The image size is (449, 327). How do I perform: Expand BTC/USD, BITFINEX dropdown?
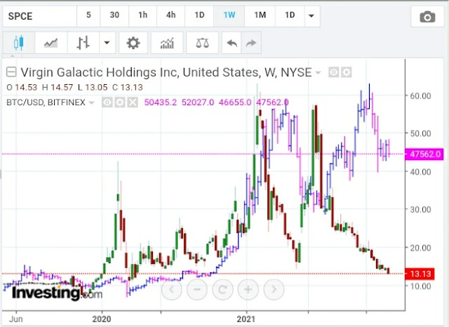91,102
